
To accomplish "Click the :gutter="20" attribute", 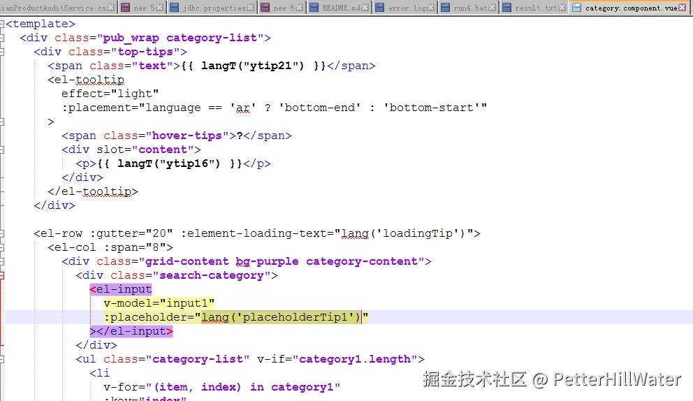I will 132,233.
